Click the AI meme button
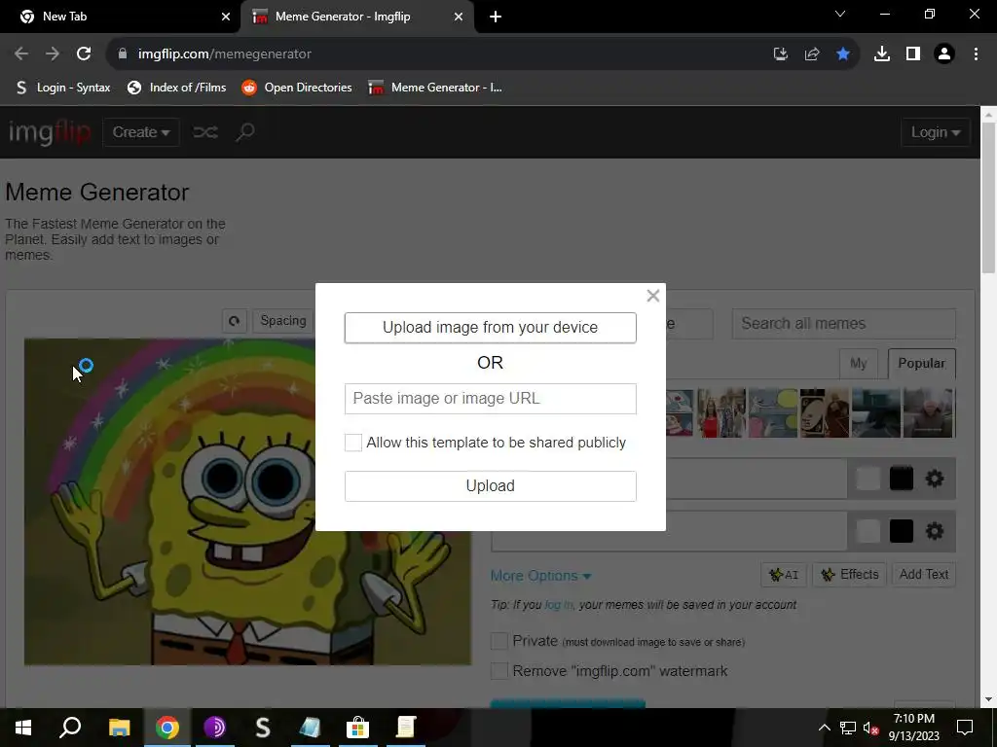Screen dimensions: 997x747 (x=784, y=575)
